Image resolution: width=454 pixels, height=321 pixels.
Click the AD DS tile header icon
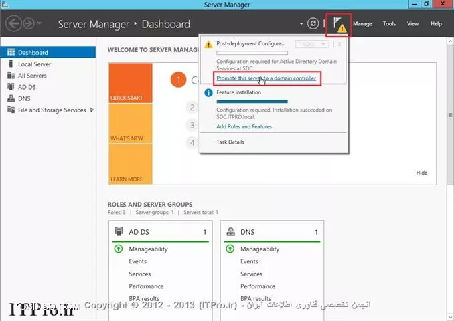coord(119,231)
